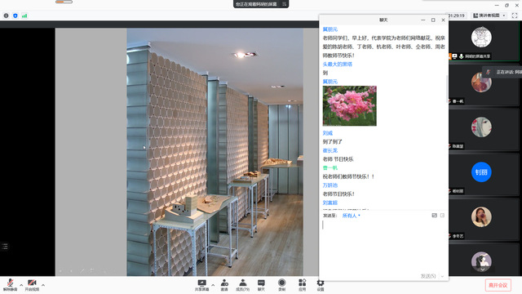Expand microphone options arrow
Screen dimensions: 522x294
(x=21, y=285)
